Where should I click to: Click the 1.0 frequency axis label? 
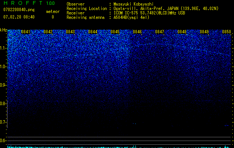pos(3,67)
